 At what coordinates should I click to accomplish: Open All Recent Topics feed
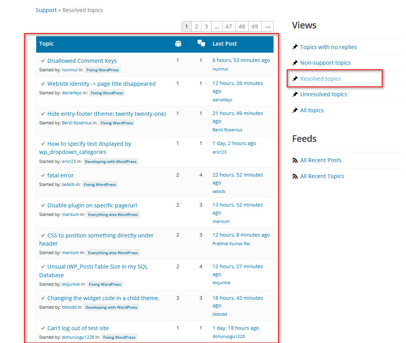(x=322, y=177)
